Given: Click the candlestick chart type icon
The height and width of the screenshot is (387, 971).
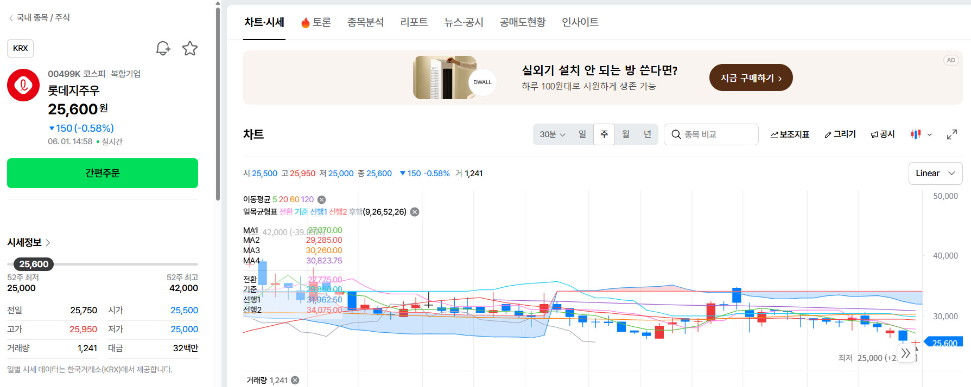Looking at the screenshot, I should click(916, 134).
